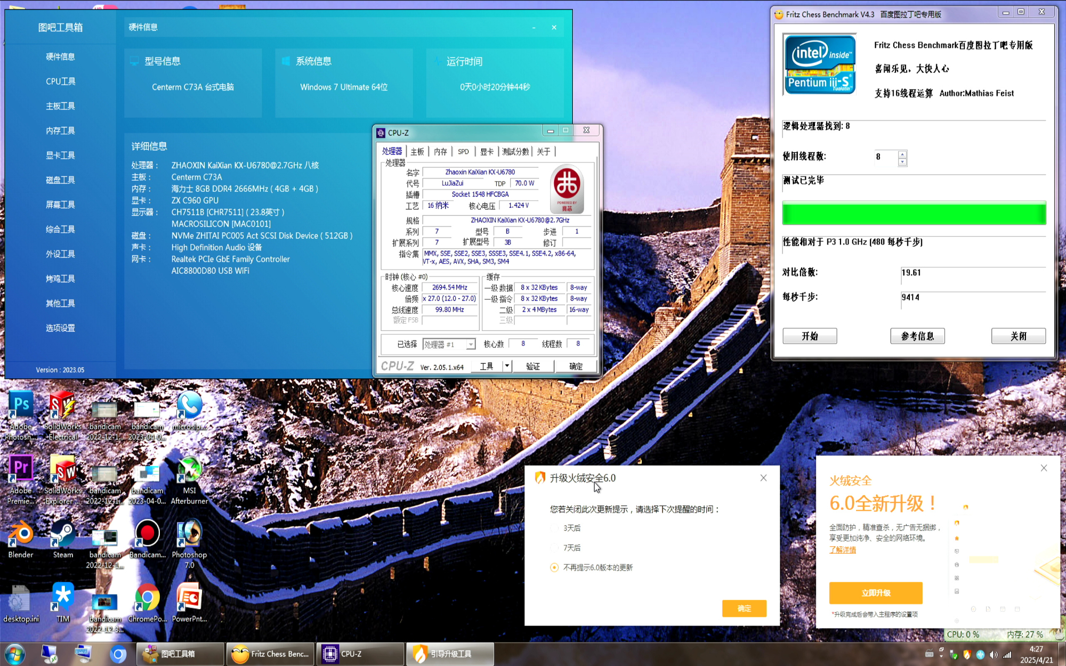1066x666 pixels.
Task: Switch to 图吧工具箱 taskbar button
Action: click(x=180, y=654)
